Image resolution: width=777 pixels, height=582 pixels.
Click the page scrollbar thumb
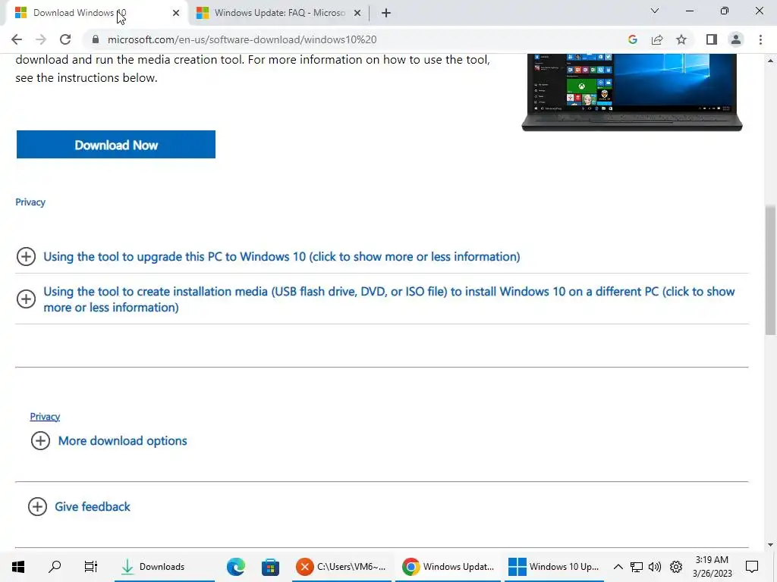pos(770,271)
